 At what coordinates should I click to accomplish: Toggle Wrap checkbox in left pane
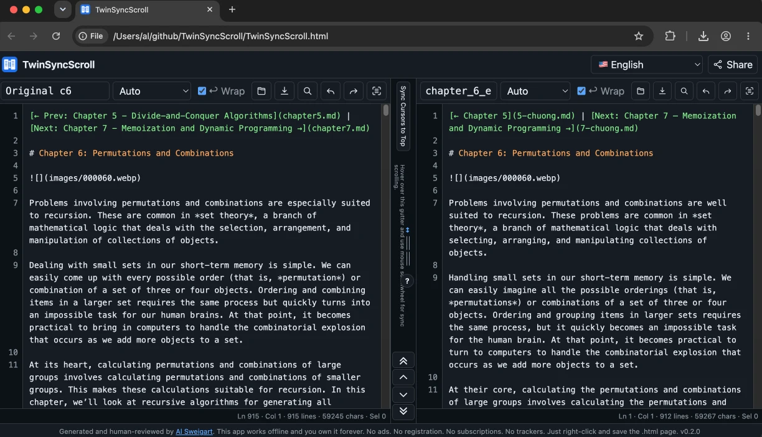pyautogui.click(x=202, y=91)
